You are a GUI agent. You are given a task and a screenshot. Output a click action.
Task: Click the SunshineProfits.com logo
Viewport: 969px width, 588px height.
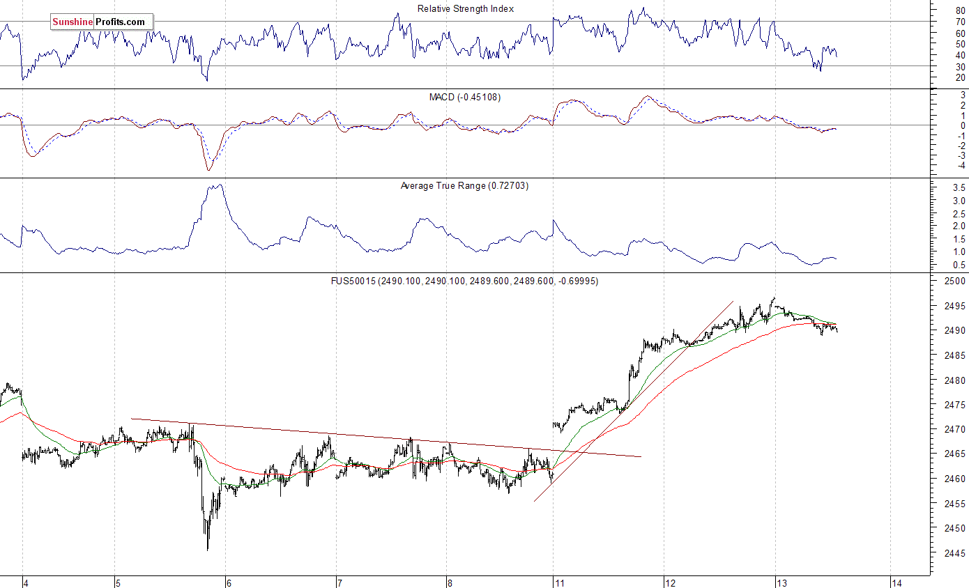pyautogui.click(x=101, y=22)
